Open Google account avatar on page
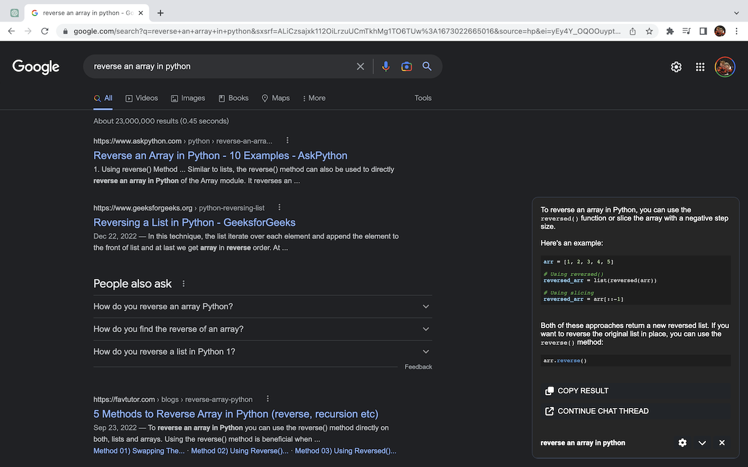The image size is (748, 467). 725,67
